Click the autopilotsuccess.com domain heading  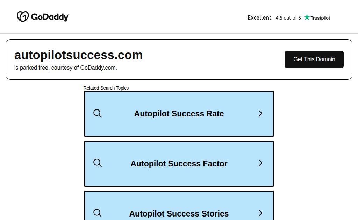tap(78, 55)
